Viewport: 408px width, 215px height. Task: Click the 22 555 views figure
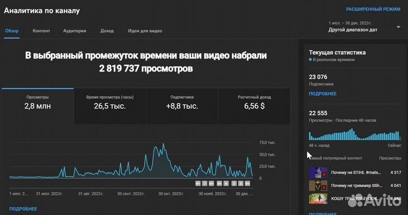(x=318, y=113)
